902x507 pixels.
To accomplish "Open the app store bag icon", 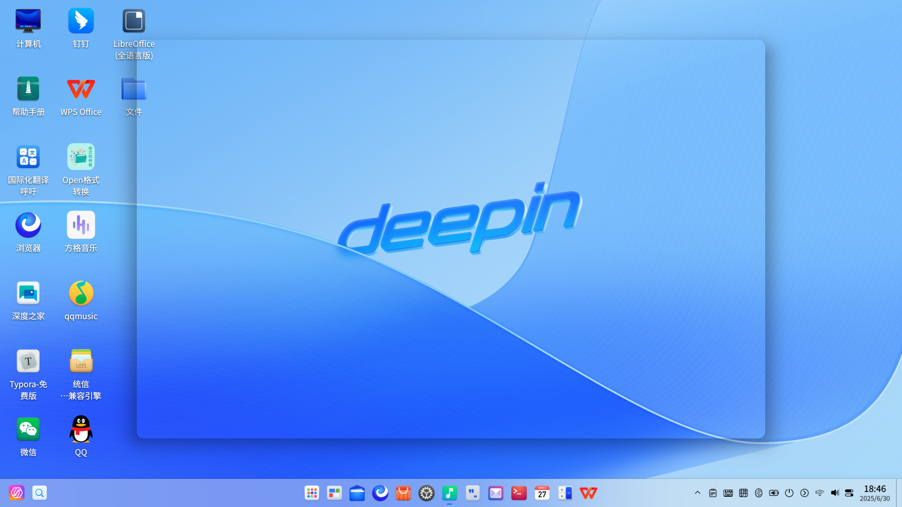I will click(403, 493).
